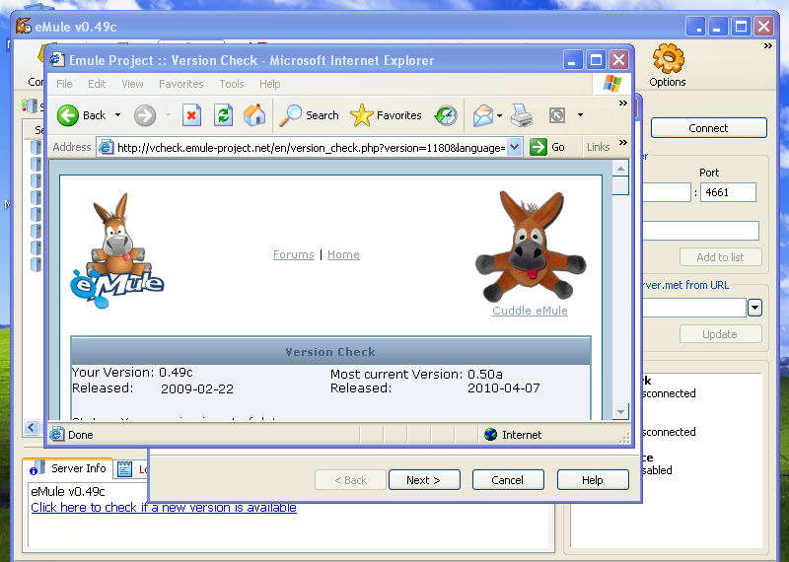
Task: Click the eMule Options gear icon
Action: (669, 59)
